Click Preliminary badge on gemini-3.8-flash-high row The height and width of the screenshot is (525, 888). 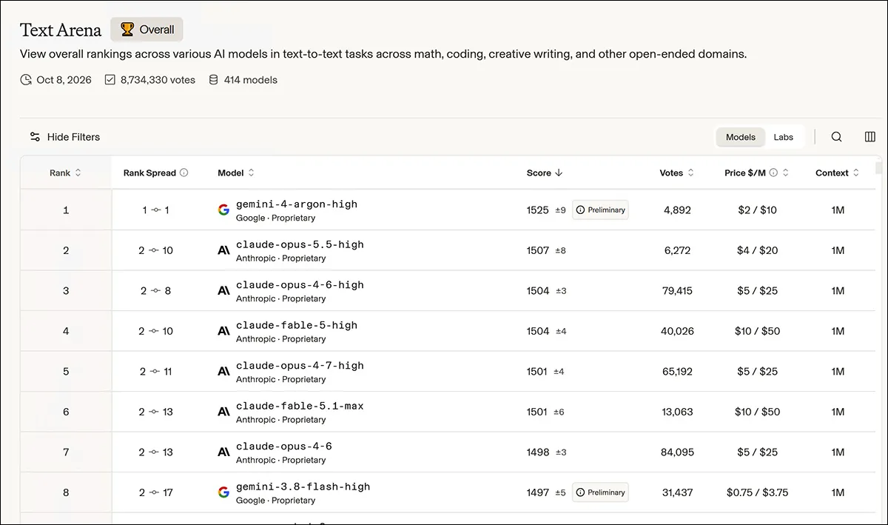coord(600,492)
